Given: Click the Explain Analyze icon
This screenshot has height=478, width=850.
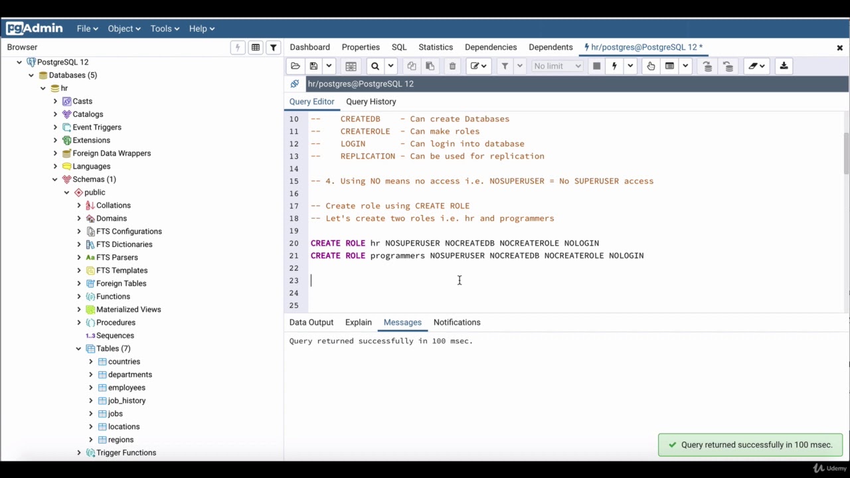Looking at the screenshot, I should click(669, 66).
